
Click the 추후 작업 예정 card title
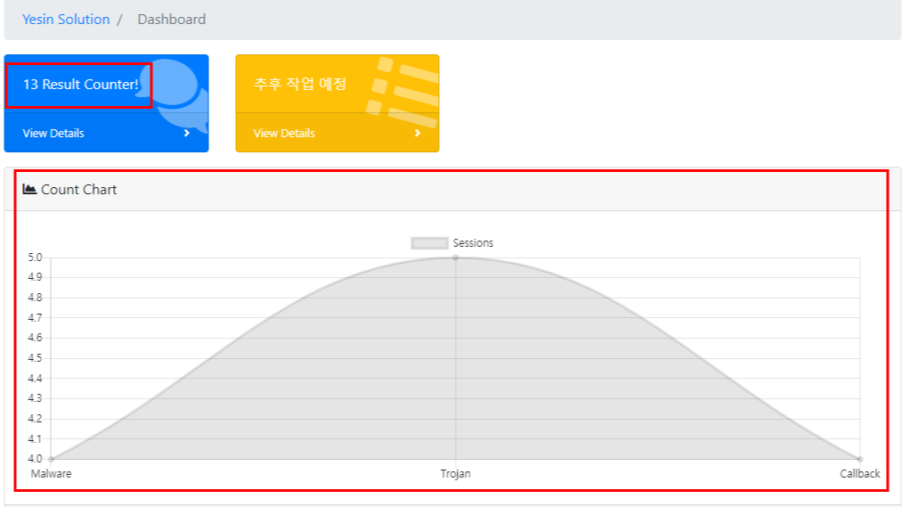(300, 84)
